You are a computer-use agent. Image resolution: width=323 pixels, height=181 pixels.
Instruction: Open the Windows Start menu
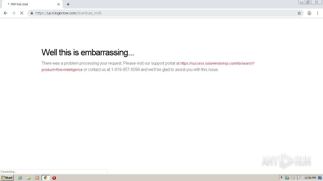pos(7,178)
